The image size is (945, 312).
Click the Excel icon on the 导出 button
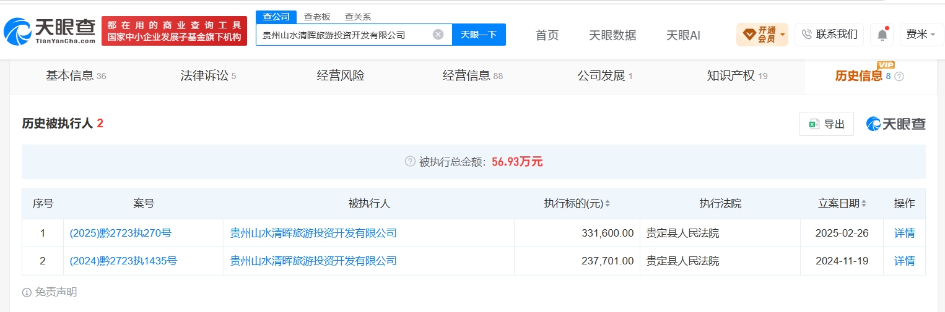coord(814,124)
